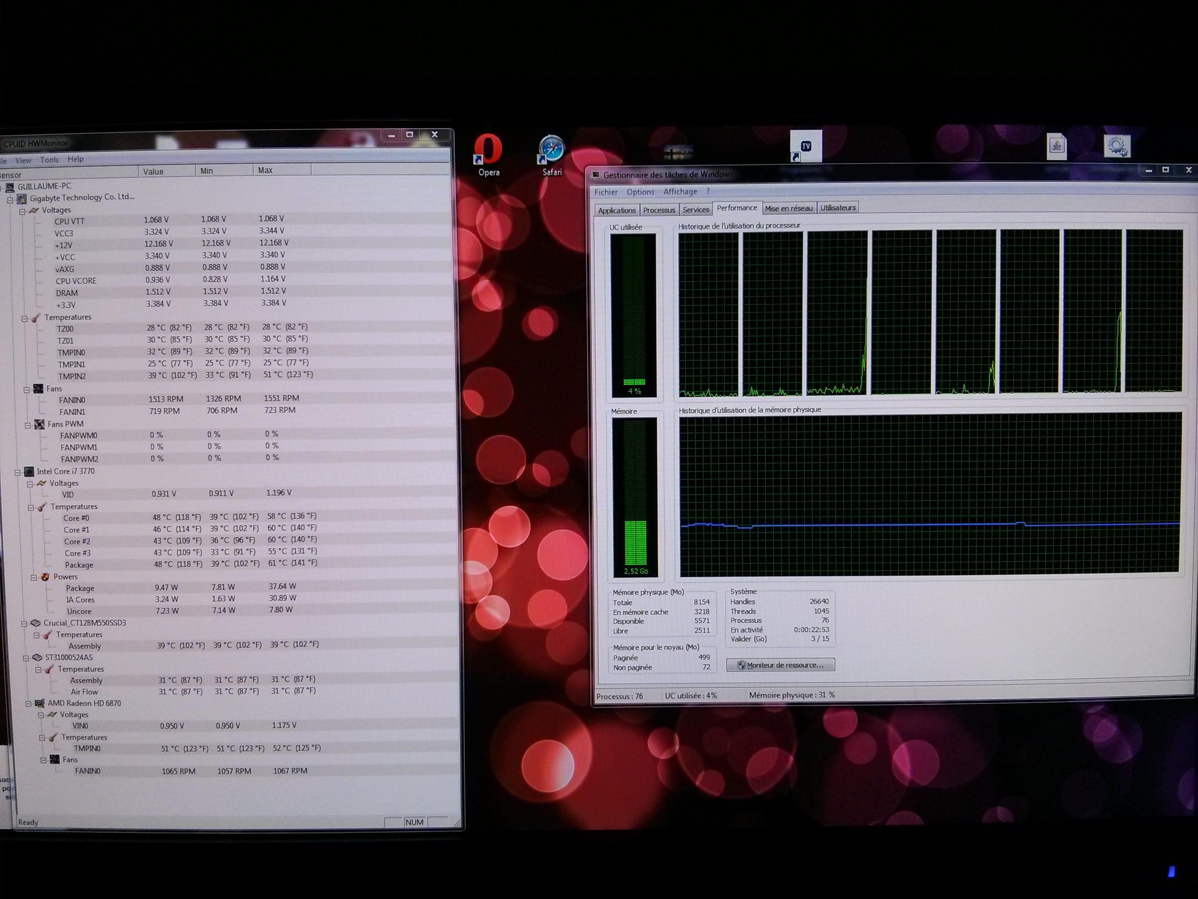This screenshot has height=899, width=1198.
Task: Click the NUM indicator in status bar
Action: click(x=414, y=822)
